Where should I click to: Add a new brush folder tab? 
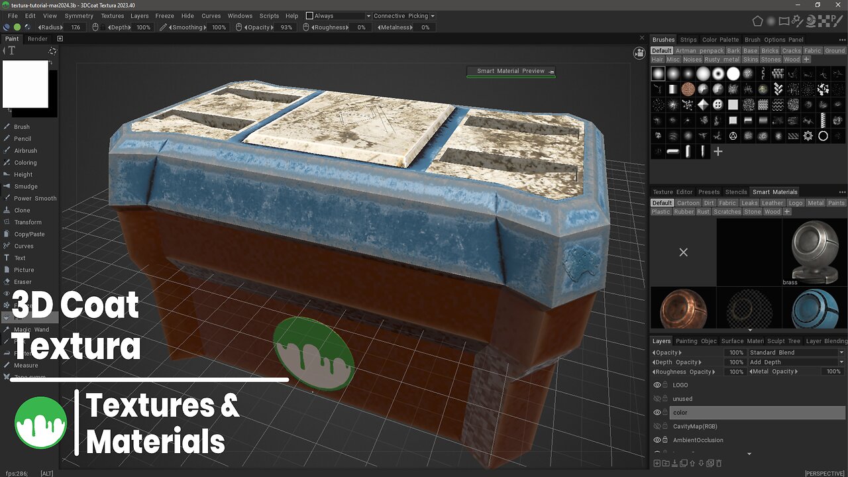coord(806,60)
